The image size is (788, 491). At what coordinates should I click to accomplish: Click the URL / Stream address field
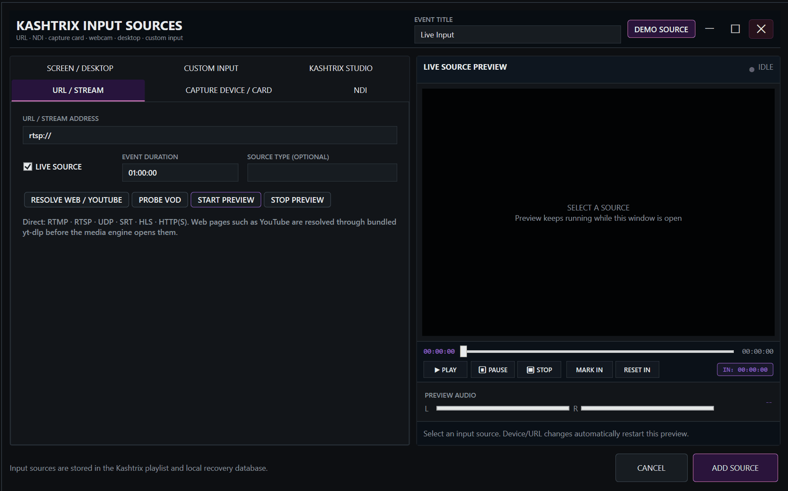click(x=210, y=135)
